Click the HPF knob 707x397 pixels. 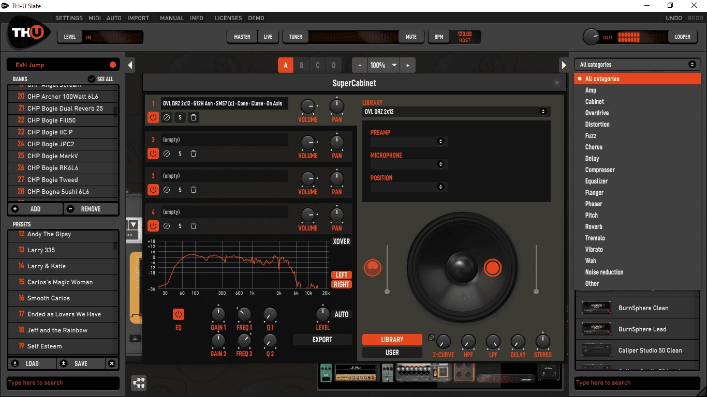click(x=468, y=342)
